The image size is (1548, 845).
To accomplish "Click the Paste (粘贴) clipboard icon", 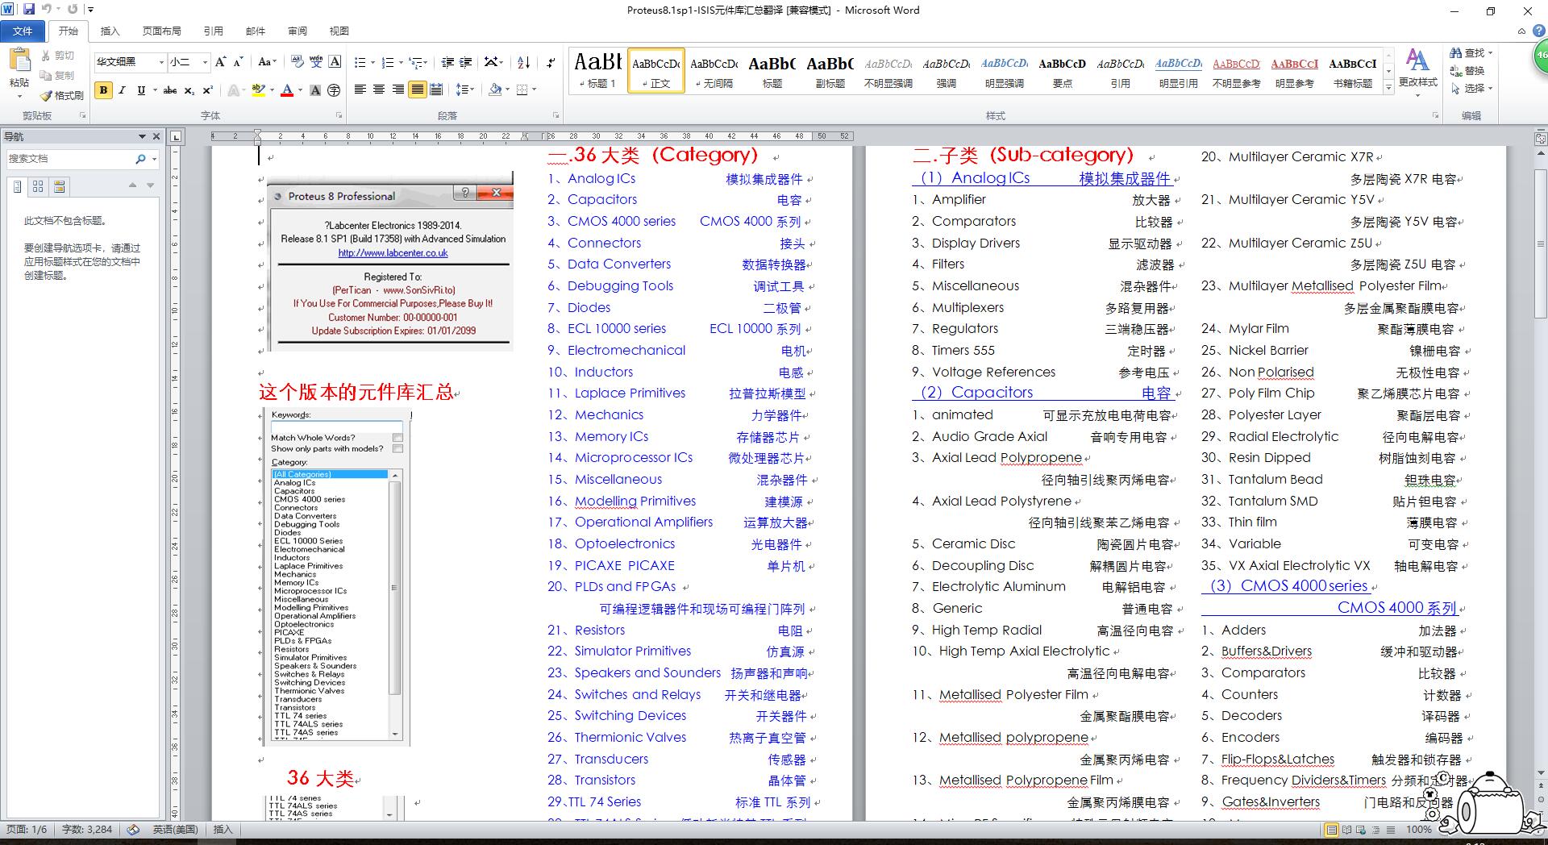I will tap(19, 60).
